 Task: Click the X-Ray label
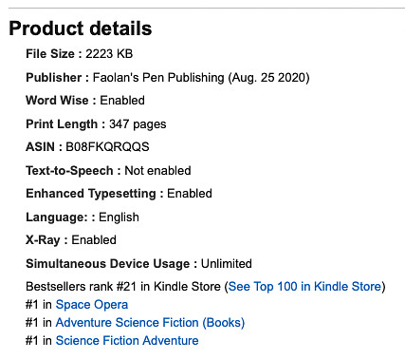43,239
